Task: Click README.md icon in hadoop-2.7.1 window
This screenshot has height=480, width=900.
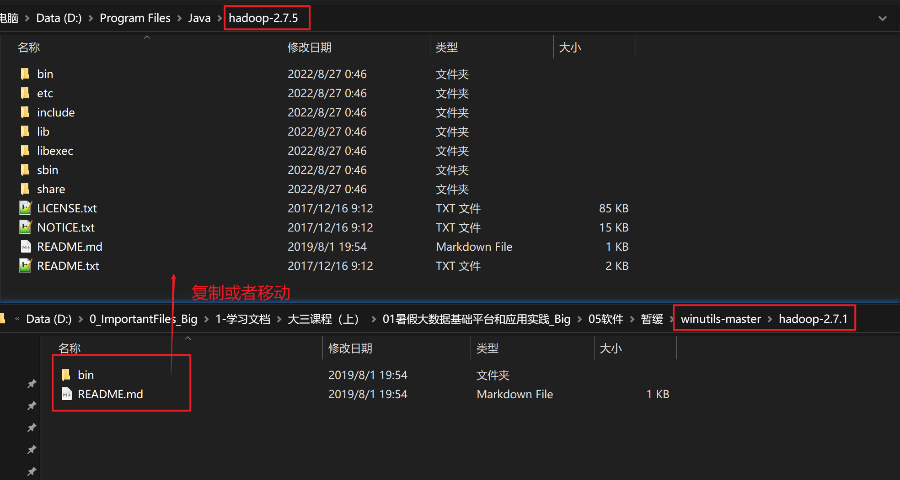Action: pyautogui.click(x=66, y=394)
